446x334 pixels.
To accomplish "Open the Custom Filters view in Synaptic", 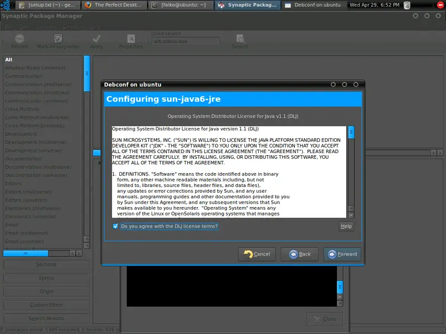I will click(46, 305).
